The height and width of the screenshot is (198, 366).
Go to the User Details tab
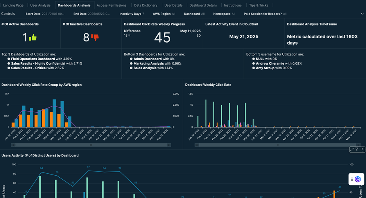click(x=174, y=5)
